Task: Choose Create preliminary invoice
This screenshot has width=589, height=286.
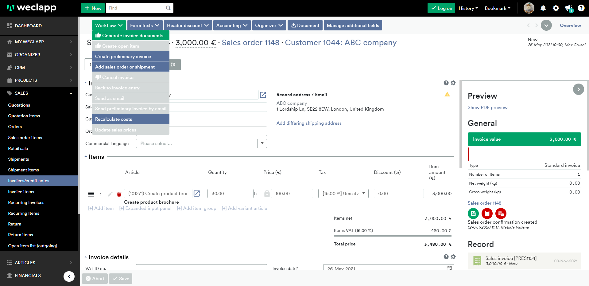Action: pyautogui.click(x=131, y=57)
